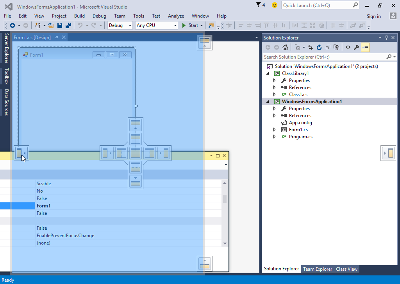The width and height of the screenshot is (400, 284).
Task: Select the App.config file in Solution Explorer
Action: click(300, 123)
